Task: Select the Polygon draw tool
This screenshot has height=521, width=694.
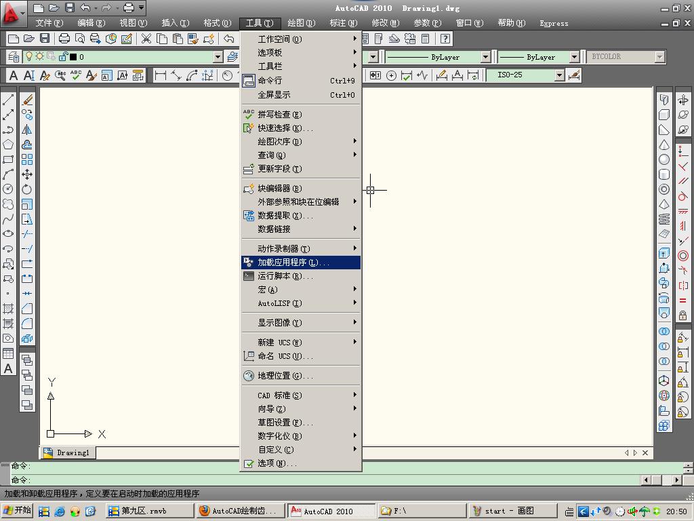Action: click(x=8, y=144)
